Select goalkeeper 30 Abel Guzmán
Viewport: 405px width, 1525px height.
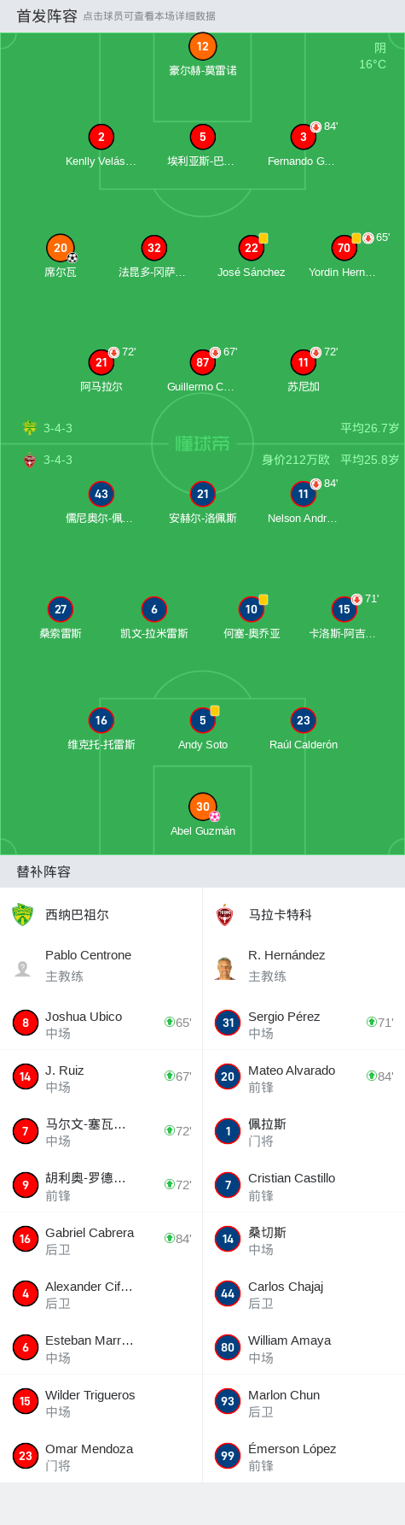(202, 806)
